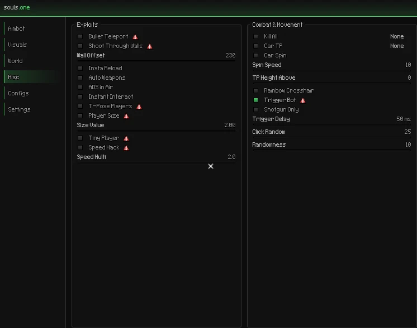Viewport: 417px width, 328px height.
Task: Adjust the Randomness slider
Action: coord(331,150)
